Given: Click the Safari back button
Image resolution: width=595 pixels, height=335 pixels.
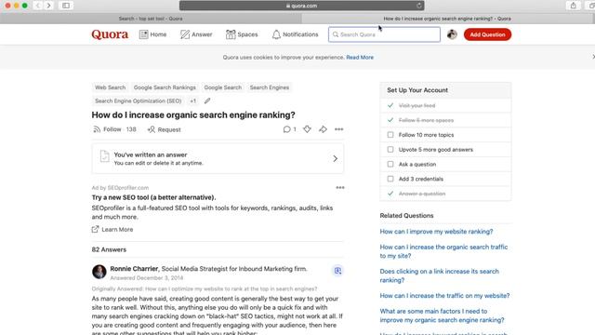Looking at the screenshot, I should click(x=38, y=6).
